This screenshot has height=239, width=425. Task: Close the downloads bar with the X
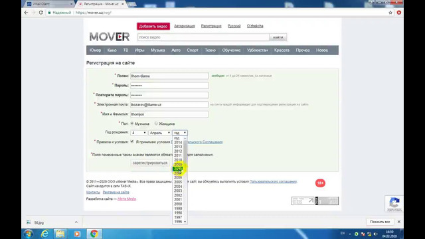(x=399, y=222)
